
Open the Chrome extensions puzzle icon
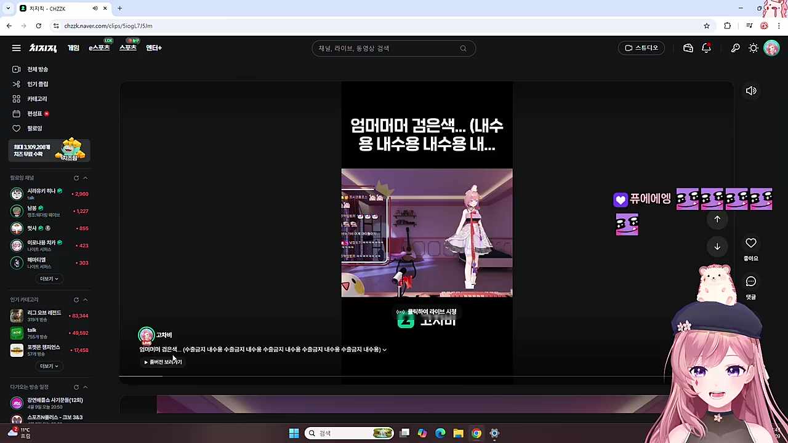pos(727,26)
